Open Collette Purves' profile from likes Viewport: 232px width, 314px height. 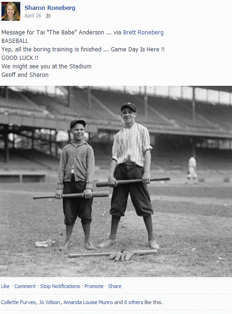(18, 302)
